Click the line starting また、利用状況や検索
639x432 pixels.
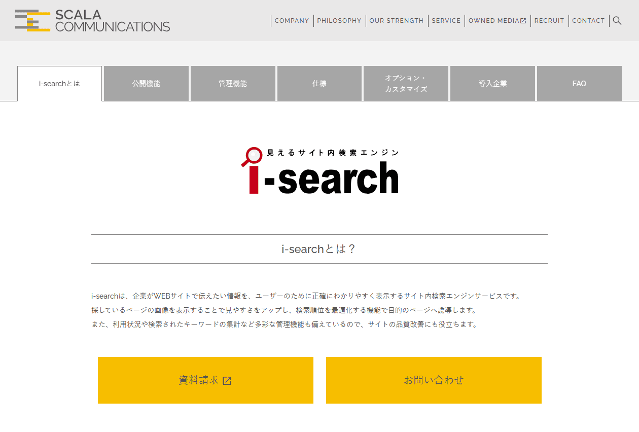[x=285, y=324]
